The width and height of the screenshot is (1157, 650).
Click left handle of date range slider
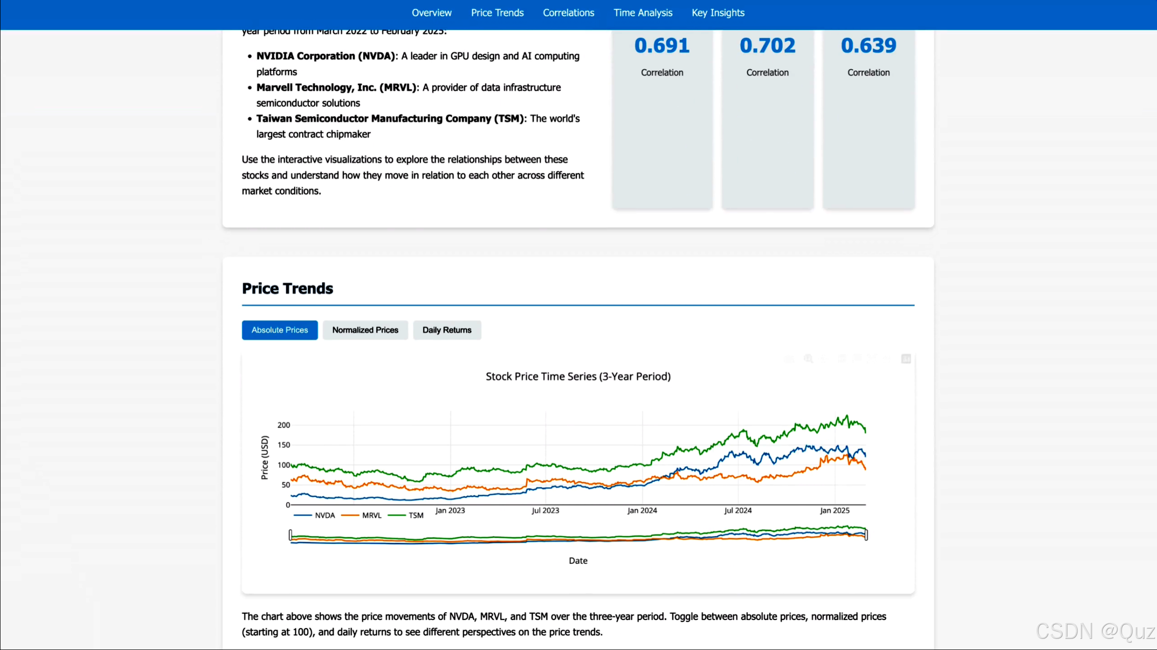coord(290,535)
